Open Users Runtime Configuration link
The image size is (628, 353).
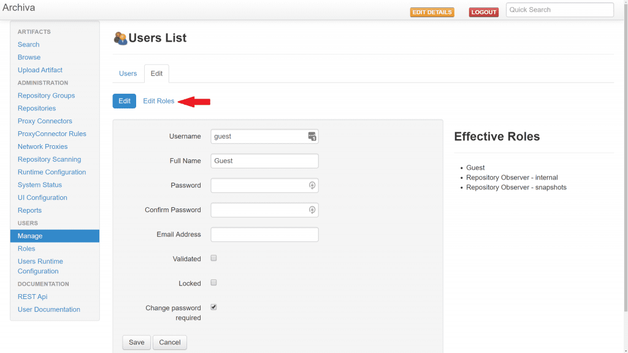click(40, 266)
